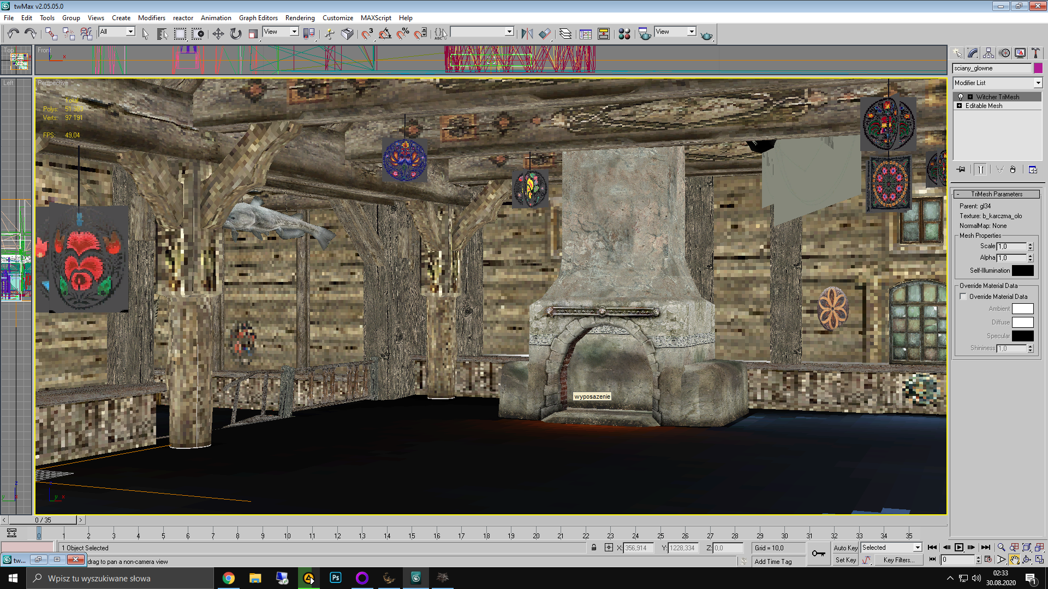Activate Select and Manipulate tool
The image size is (1048, 589).
[x=329, y=34]
